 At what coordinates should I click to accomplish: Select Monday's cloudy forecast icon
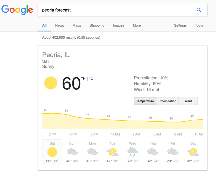point(92,152)
